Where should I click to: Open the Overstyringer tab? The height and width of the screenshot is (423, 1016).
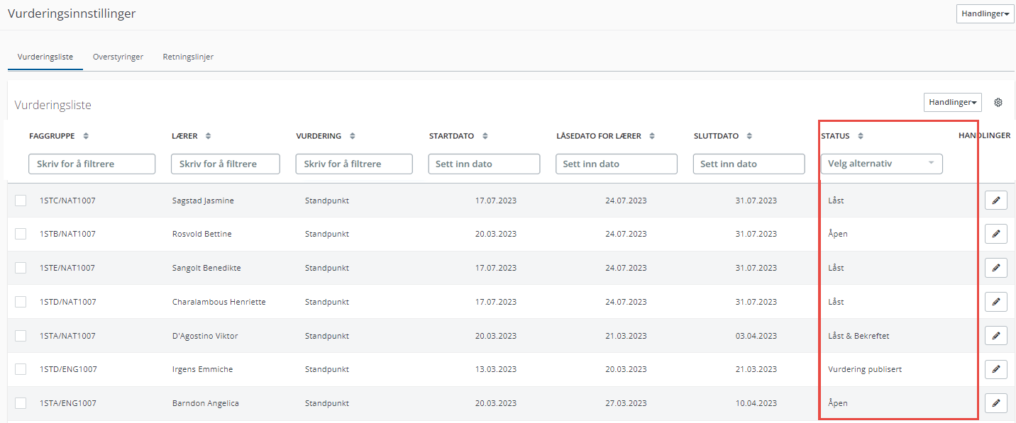coord(118,57)
